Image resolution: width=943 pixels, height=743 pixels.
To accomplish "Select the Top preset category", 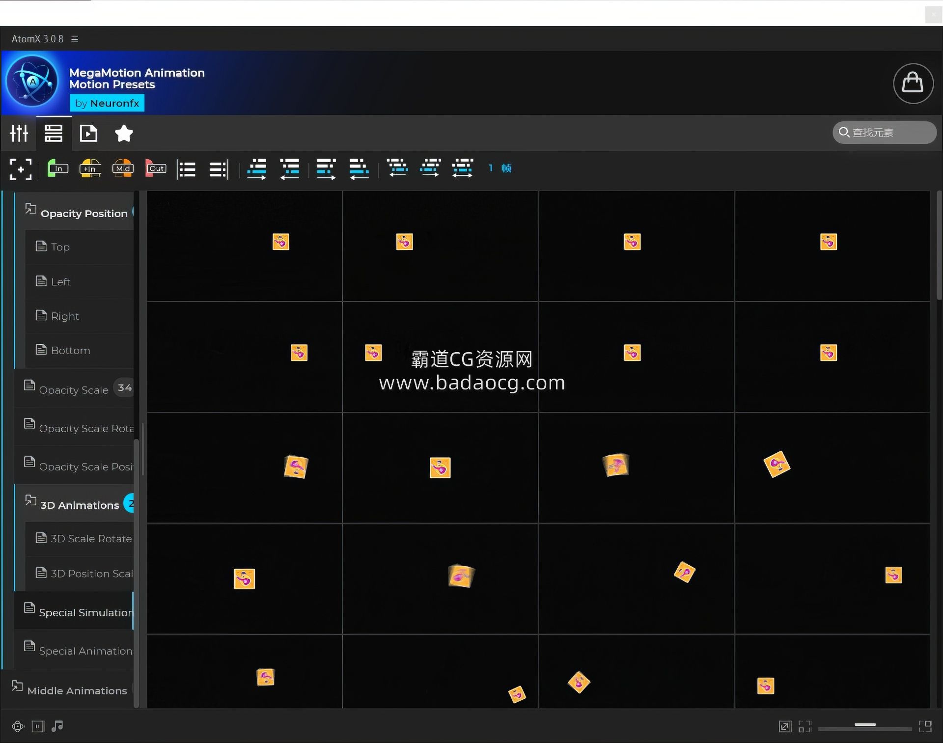I will tap(80, 247).
